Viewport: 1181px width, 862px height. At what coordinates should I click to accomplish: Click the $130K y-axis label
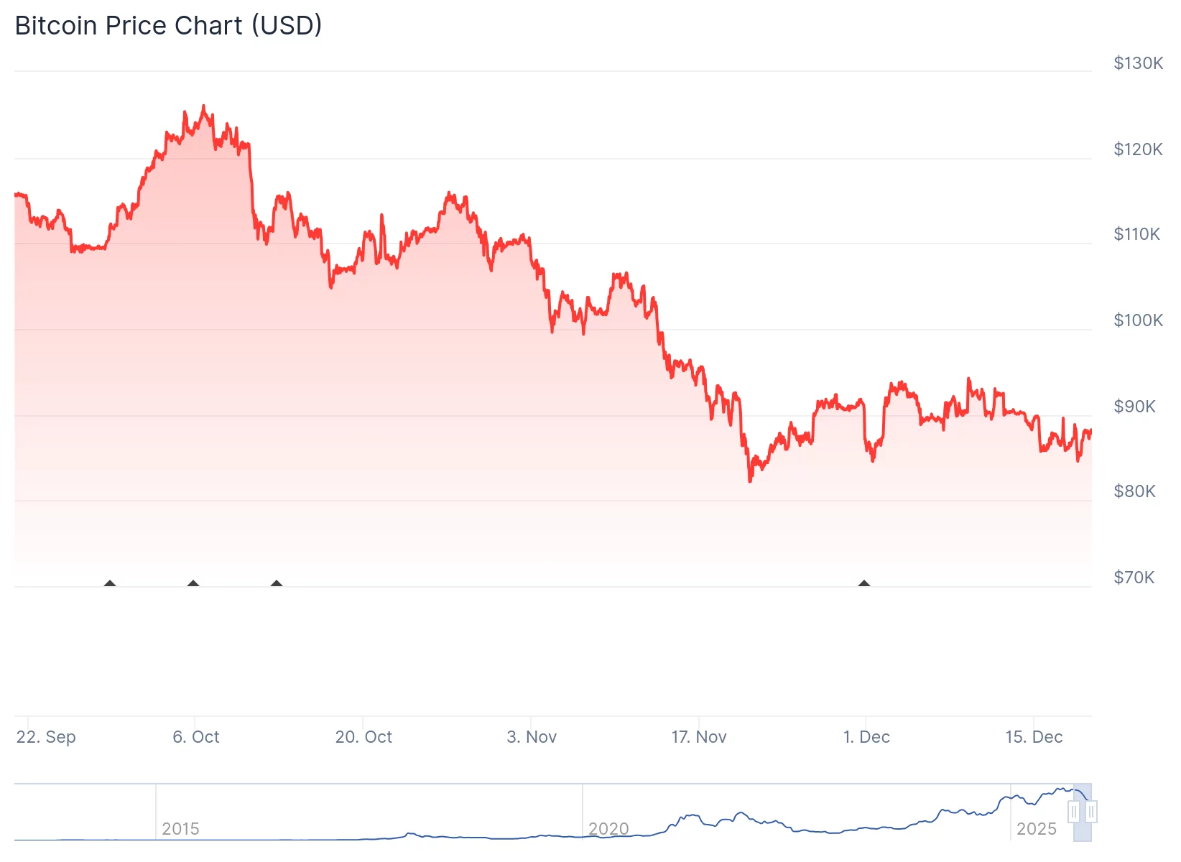click(1138, 63)
